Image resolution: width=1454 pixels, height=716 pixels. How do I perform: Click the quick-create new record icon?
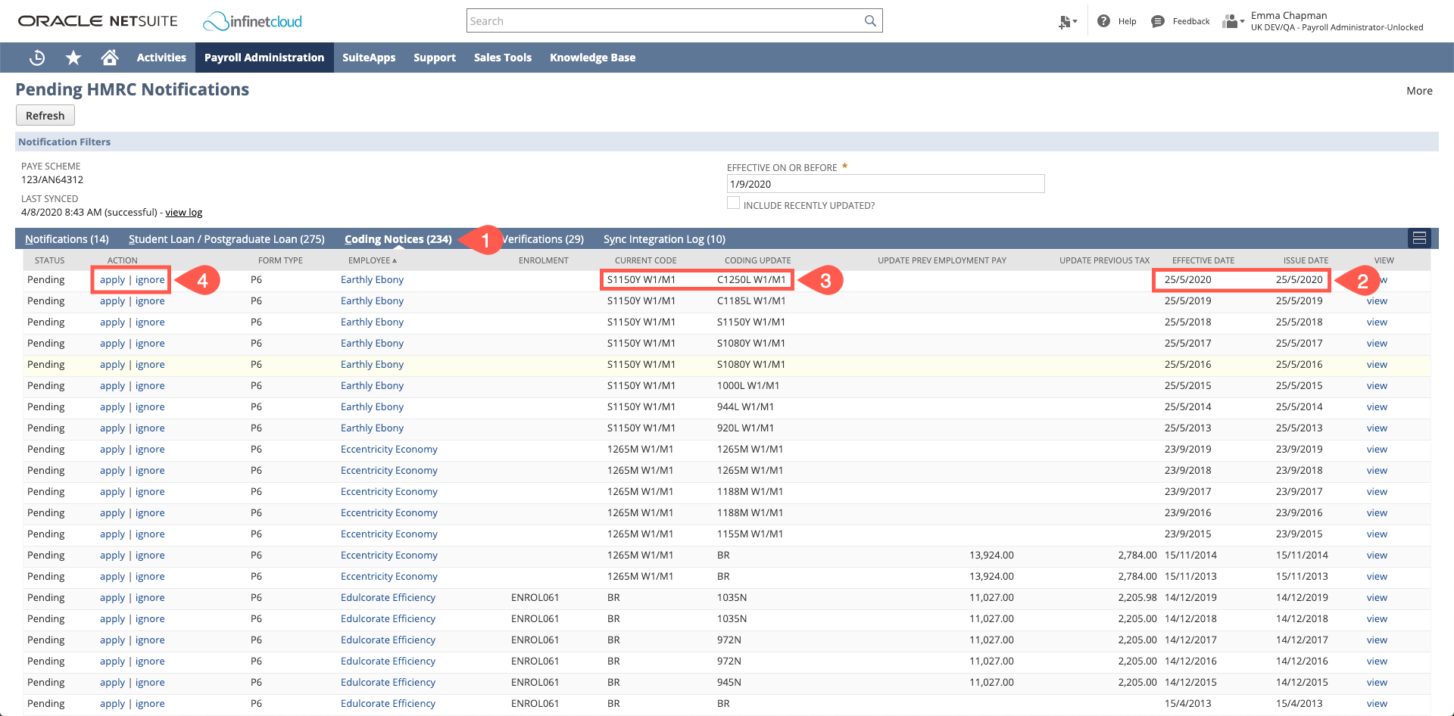click(1063, 20)
